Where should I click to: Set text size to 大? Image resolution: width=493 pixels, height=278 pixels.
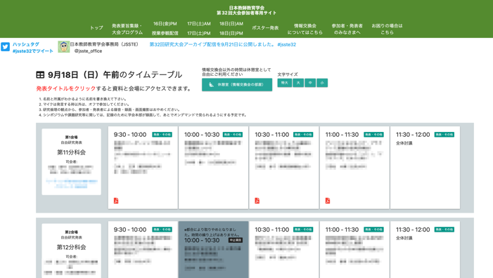(x=298, y=83)
